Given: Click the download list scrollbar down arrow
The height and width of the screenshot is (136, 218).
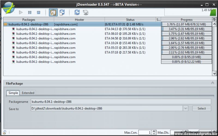Looking at the screenshot, I should pos(214,74).
